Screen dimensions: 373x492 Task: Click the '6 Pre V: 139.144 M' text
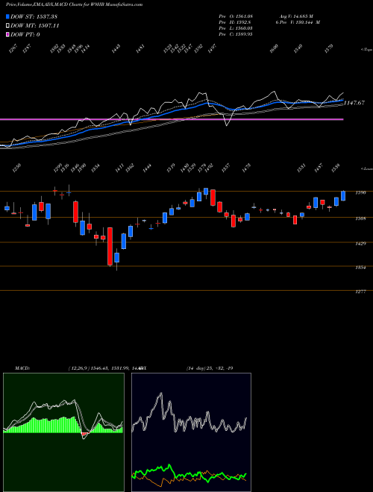pos(298,22)
